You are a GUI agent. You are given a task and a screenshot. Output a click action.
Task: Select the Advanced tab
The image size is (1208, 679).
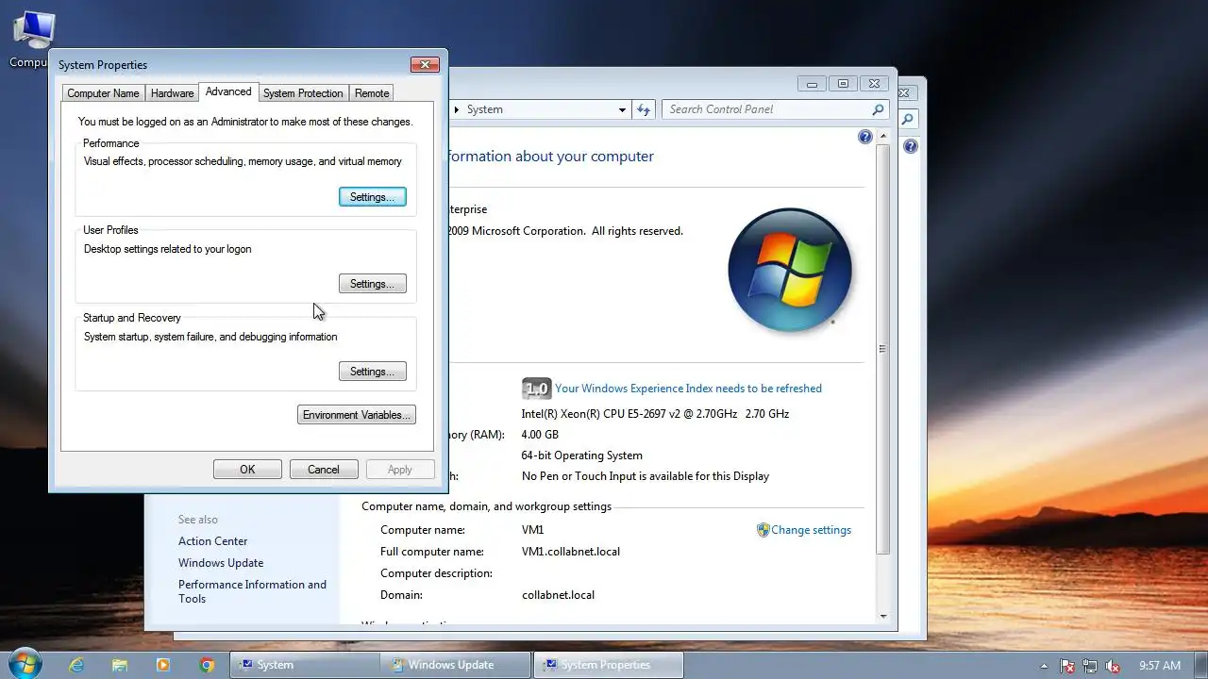point(228,91)
